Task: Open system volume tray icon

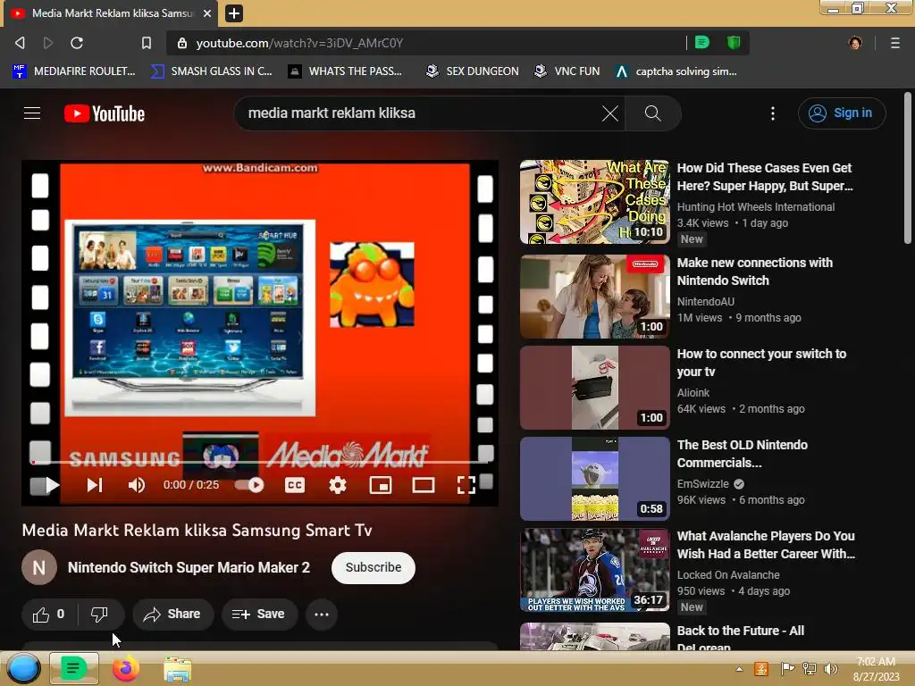Action: pos(831,669)
